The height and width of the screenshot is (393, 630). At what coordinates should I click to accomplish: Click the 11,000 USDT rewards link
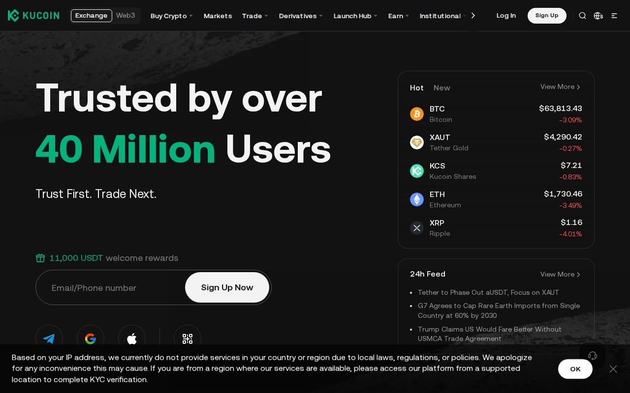point(76,258)
